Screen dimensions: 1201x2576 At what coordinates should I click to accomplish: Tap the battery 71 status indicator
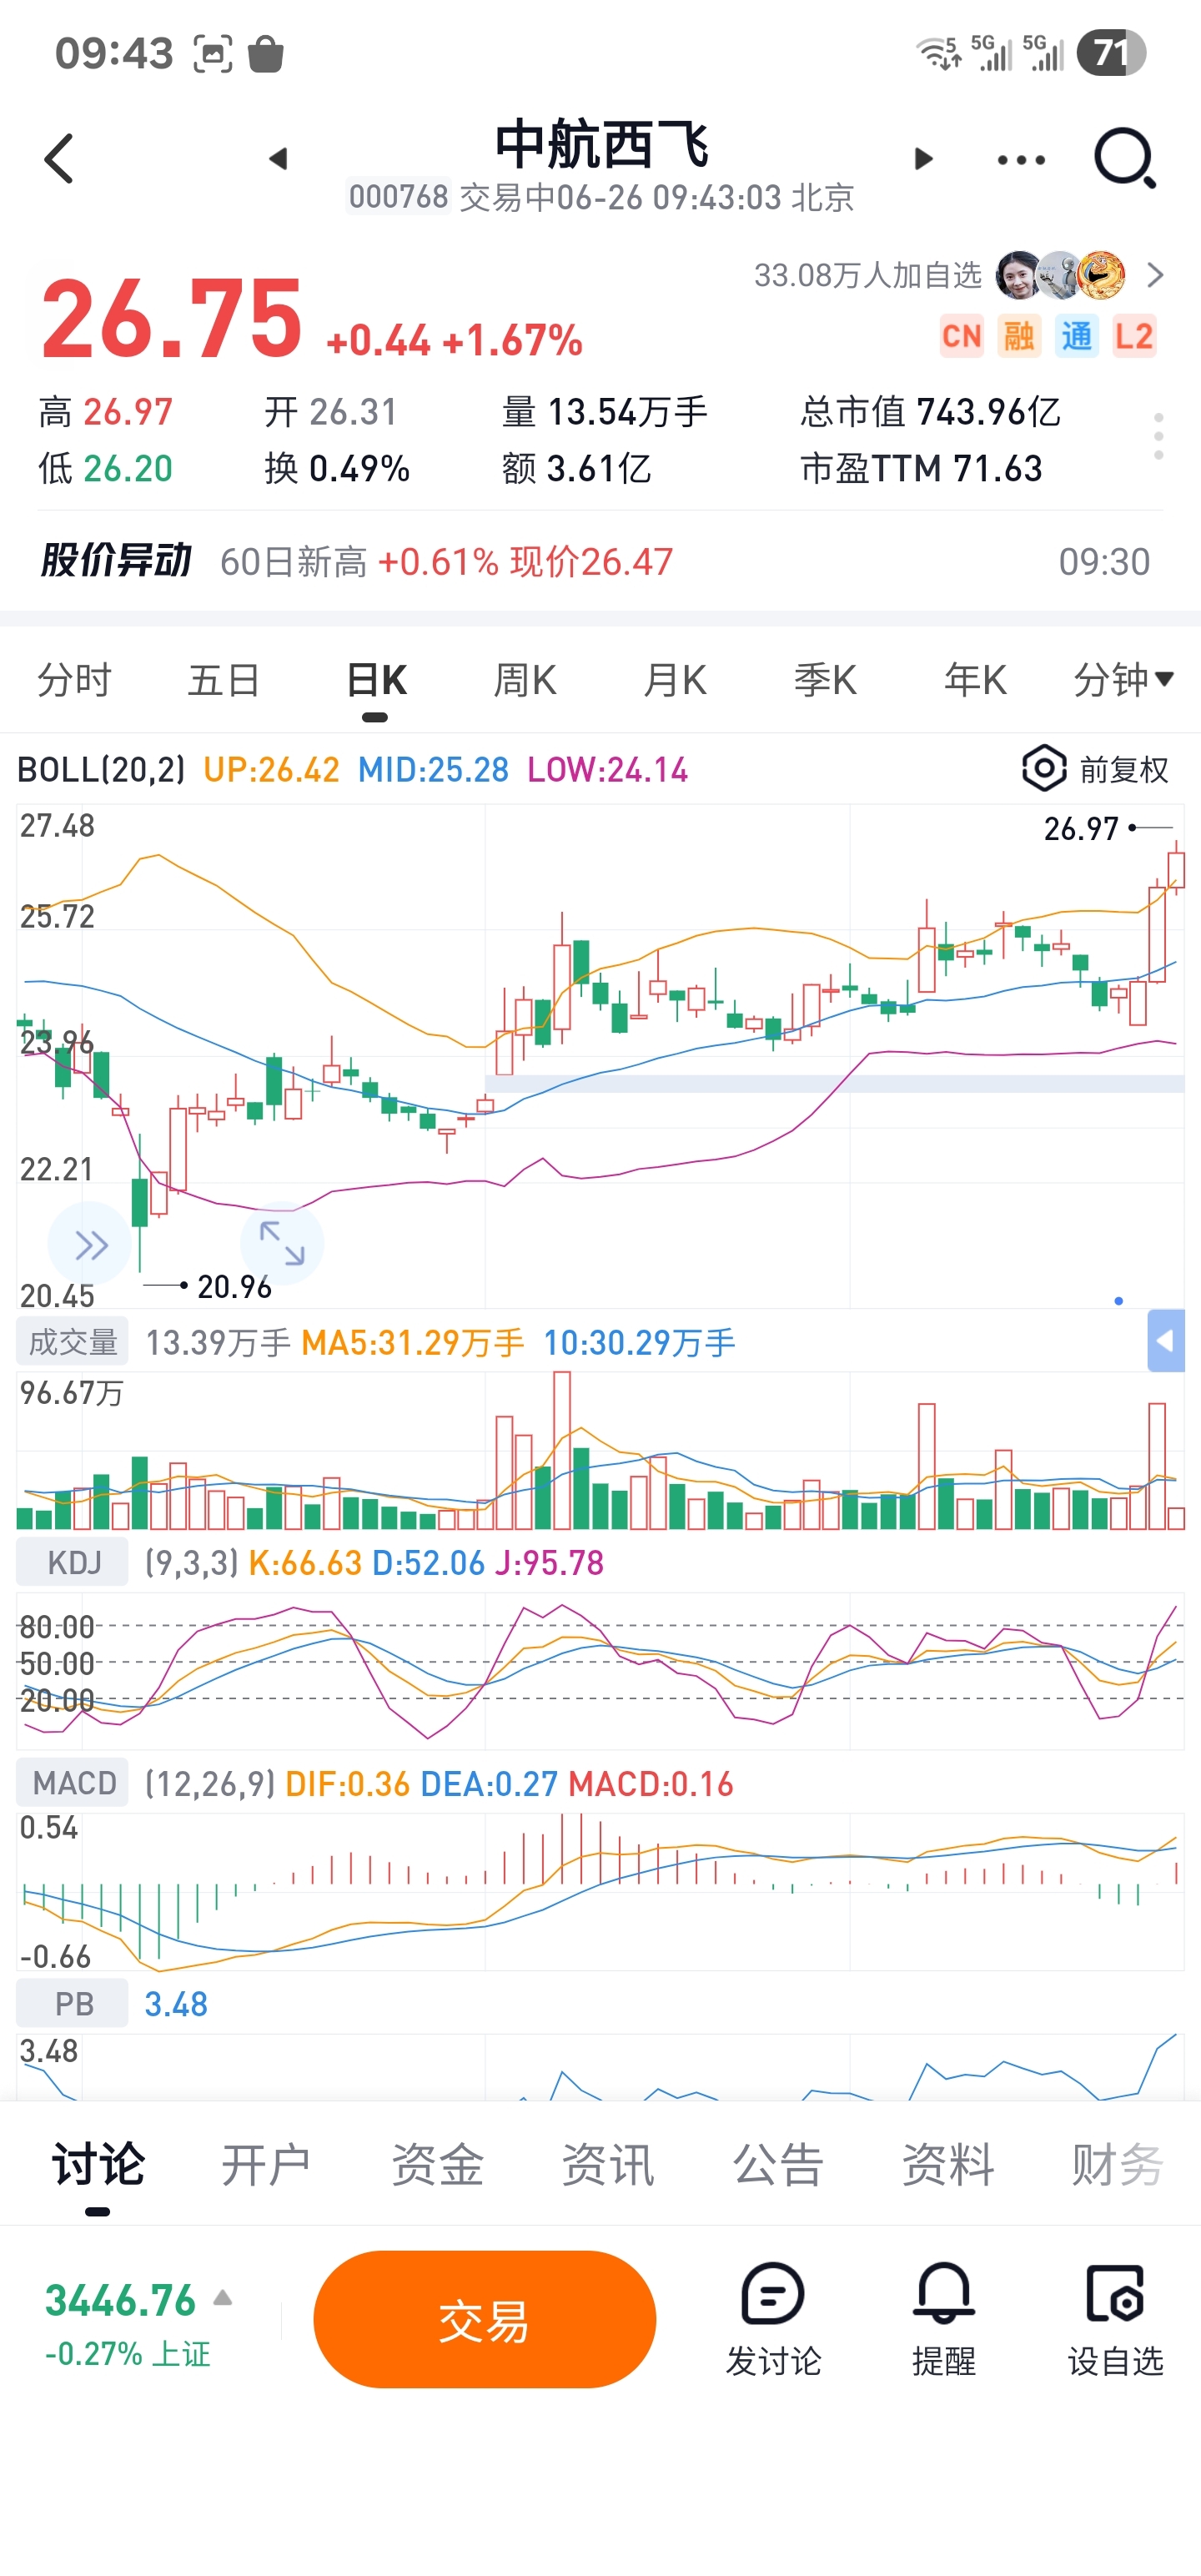point(1111,52)
